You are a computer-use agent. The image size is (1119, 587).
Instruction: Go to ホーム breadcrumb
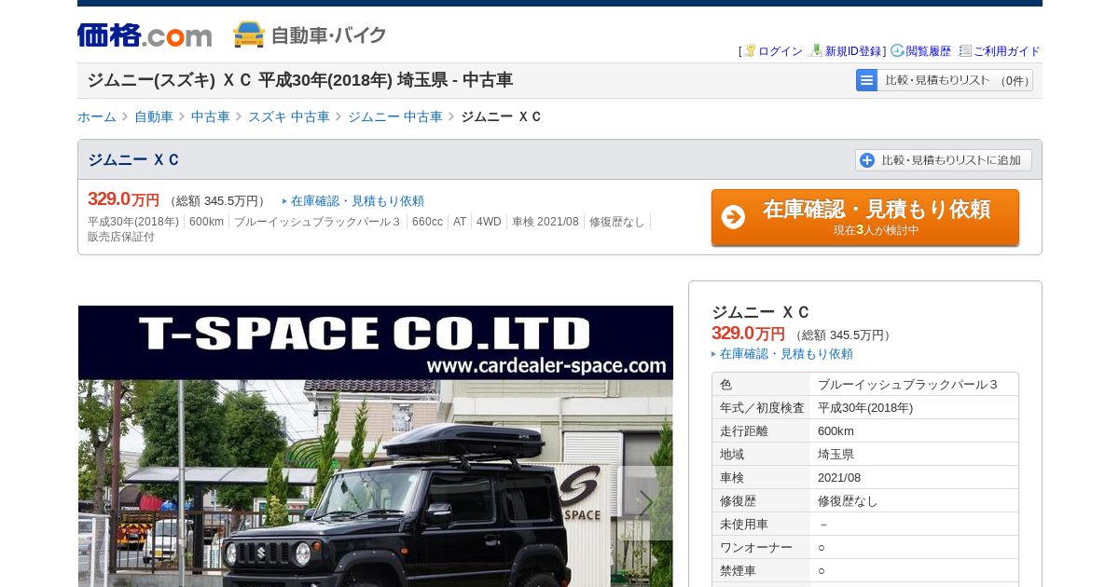coord(97,116)
